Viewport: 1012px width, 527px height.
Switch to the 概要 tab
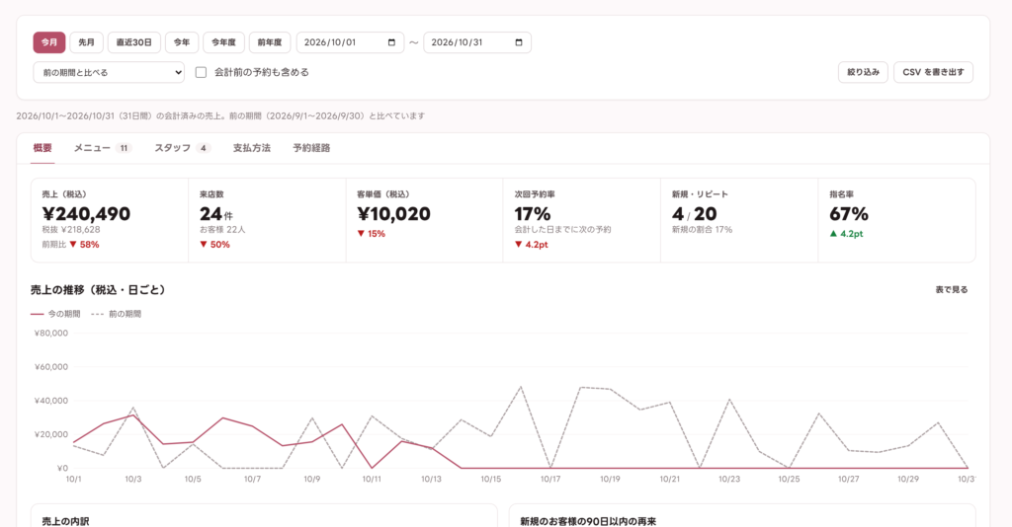tap(42, 148)
